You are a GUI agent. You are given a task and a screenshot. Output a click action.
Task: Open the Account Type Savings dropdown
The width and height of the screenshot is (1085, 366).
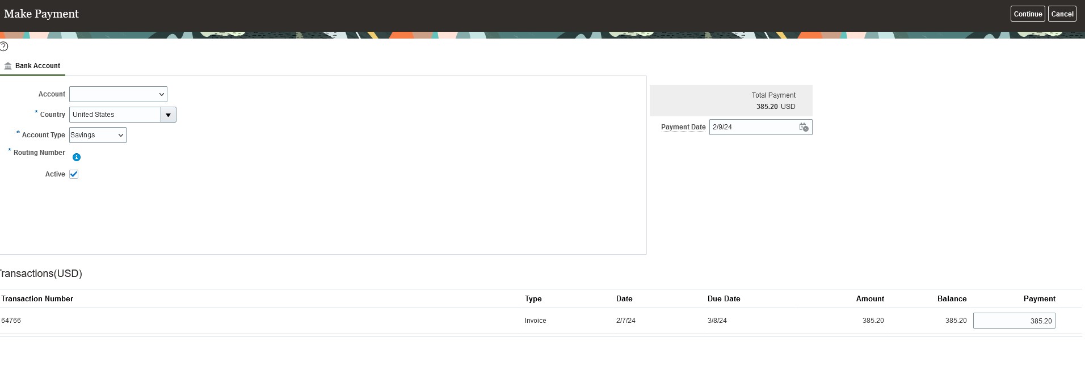coord(98,135)
